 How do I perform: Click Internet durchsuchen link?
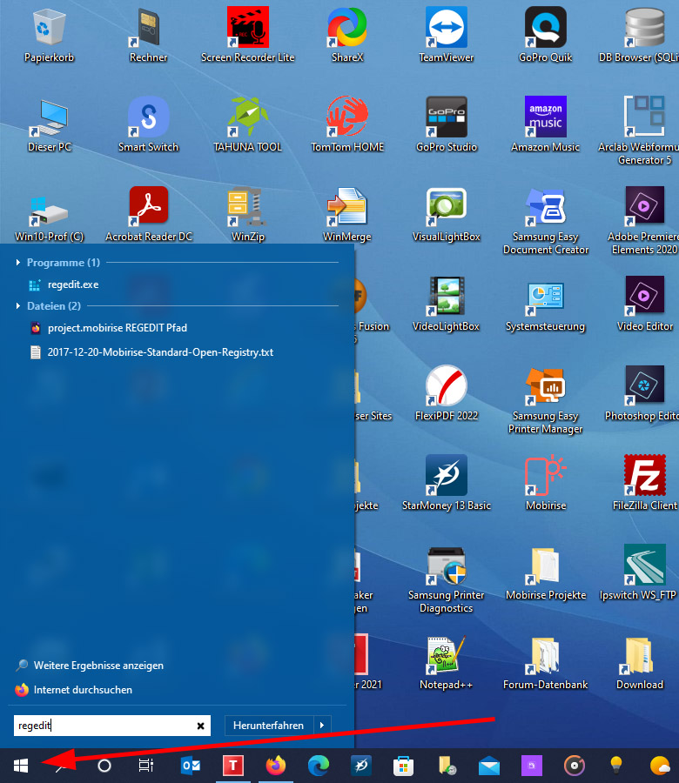pyautogui.click(x=83, y=690)
